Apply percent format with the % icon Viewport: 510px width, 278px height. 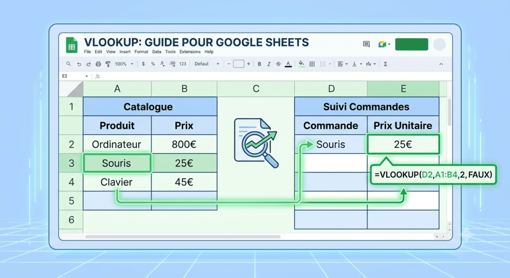coord(153,64)
